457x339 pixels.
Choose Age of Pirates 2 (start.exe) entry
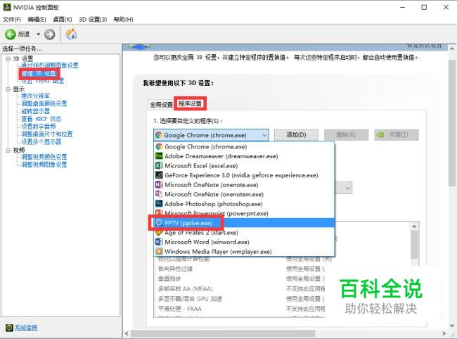pyautogui.click(x=244, y=233)
